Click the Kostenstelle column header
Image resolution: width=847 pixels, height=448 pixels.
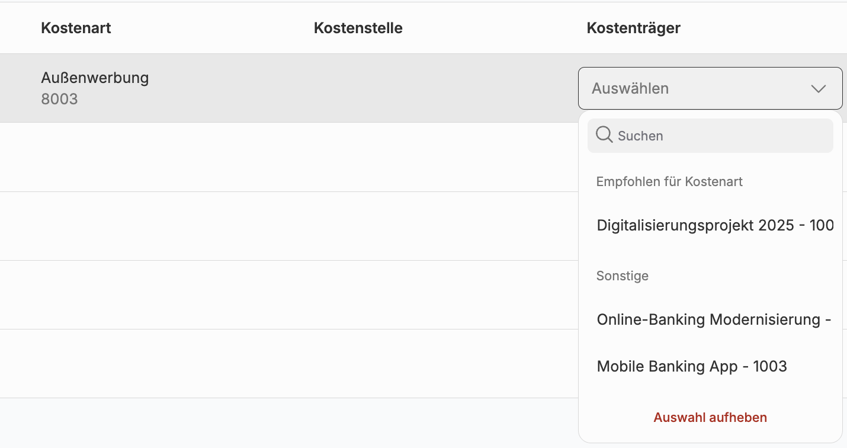[x=358, y=28]
